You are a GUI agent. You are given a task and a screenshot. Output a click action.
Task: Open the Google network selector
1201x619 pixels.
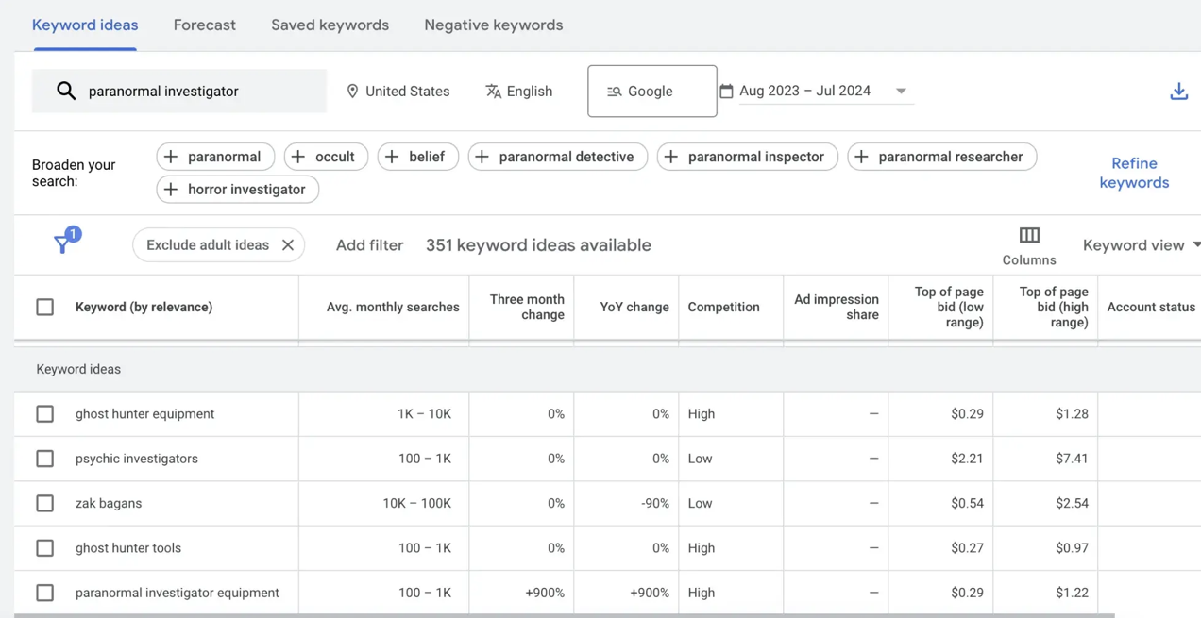coord(651,91)
